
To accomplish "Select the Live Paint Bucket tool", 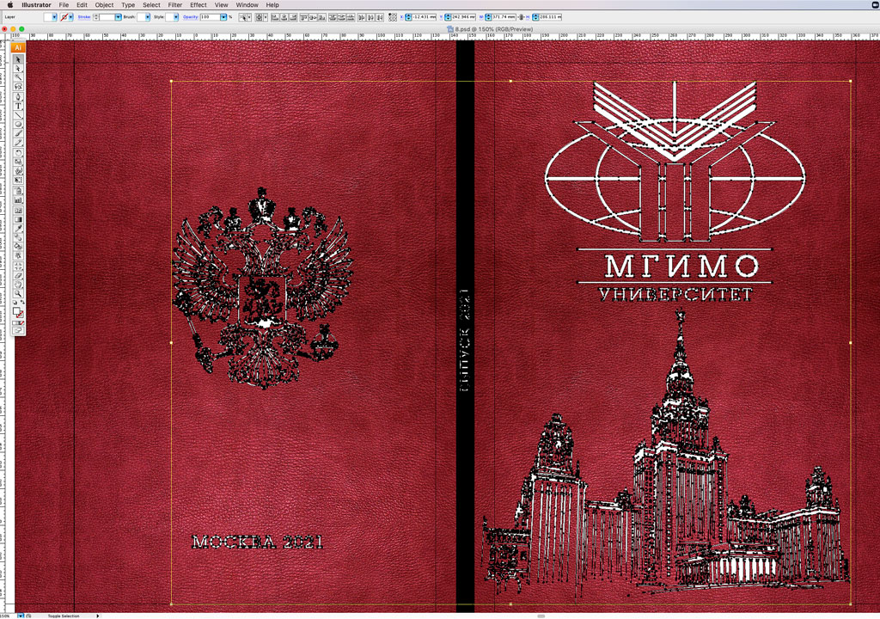I will pyautogui.click(x=18, y=246).
